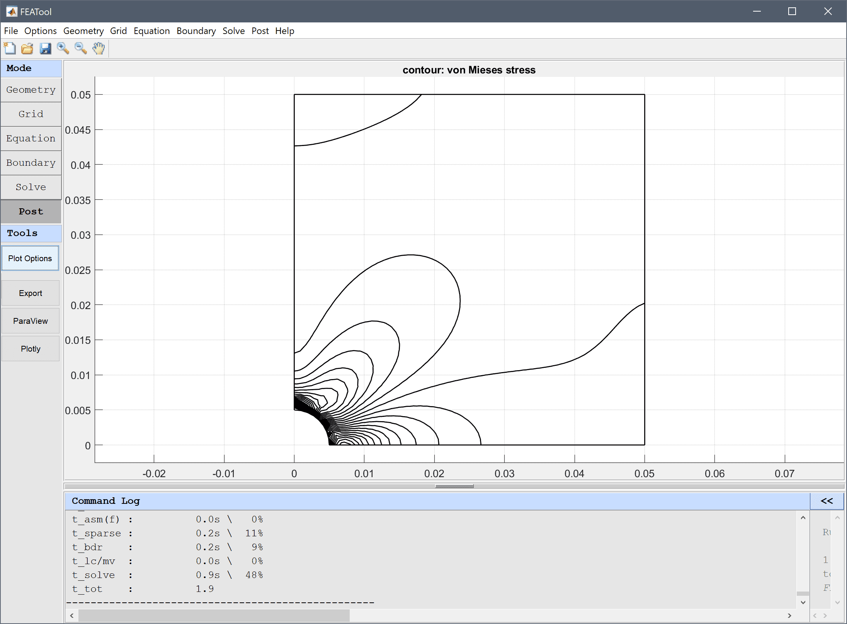
Task: Click the Command Log left scroll arrow
Action: tap(72, 615)
